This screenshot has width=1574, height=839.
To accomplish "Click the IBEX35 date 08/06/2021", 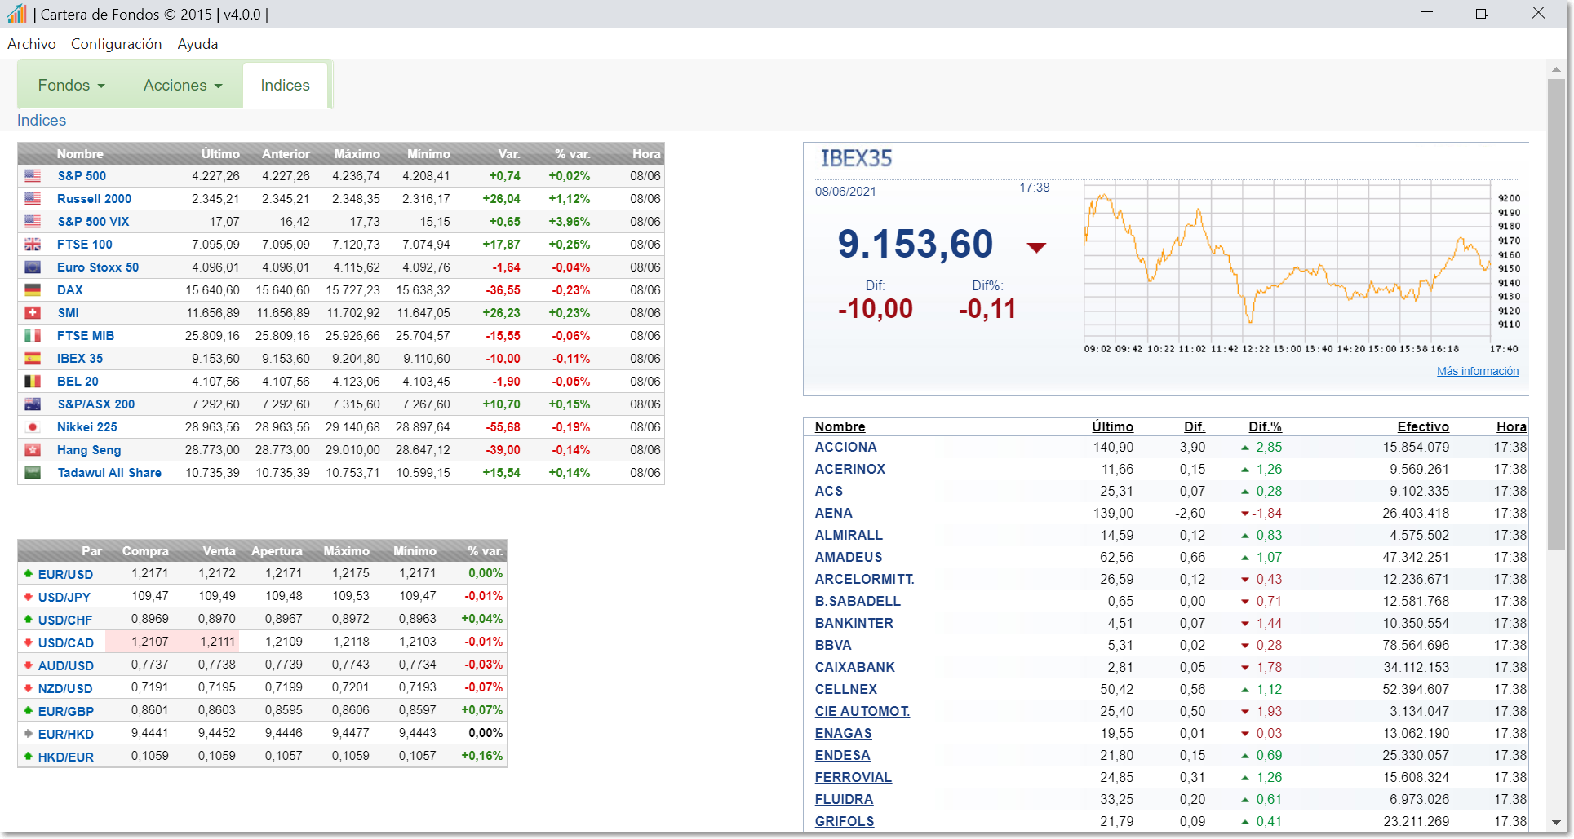I will point(845,192).
